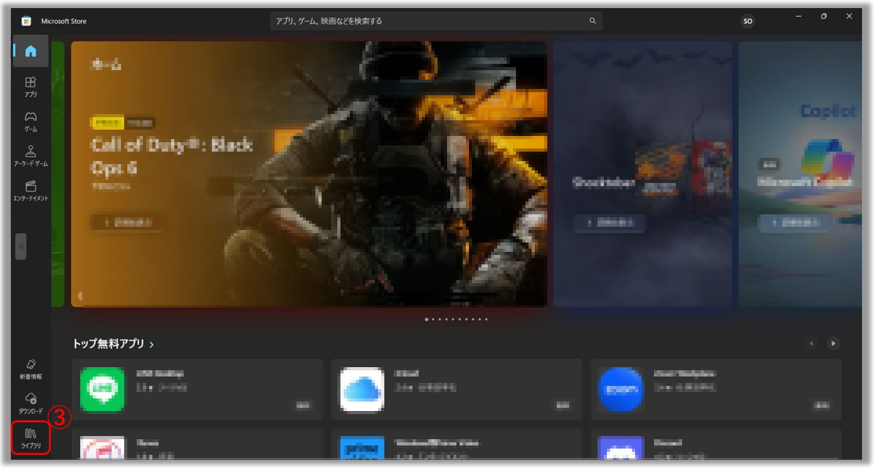
Task: Open the SO account avatar menu
Action: 747,21
